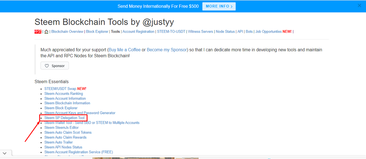Open Steem SP Delegation Tool
This screenshot has height=159, width=366.
(64, 118)
